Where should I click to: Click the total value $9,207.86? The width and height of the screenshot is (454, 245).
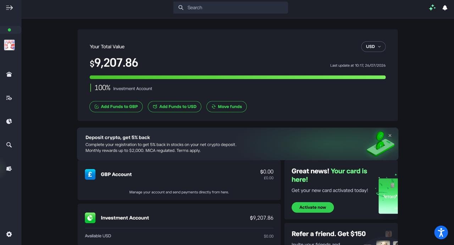[114, 63]
